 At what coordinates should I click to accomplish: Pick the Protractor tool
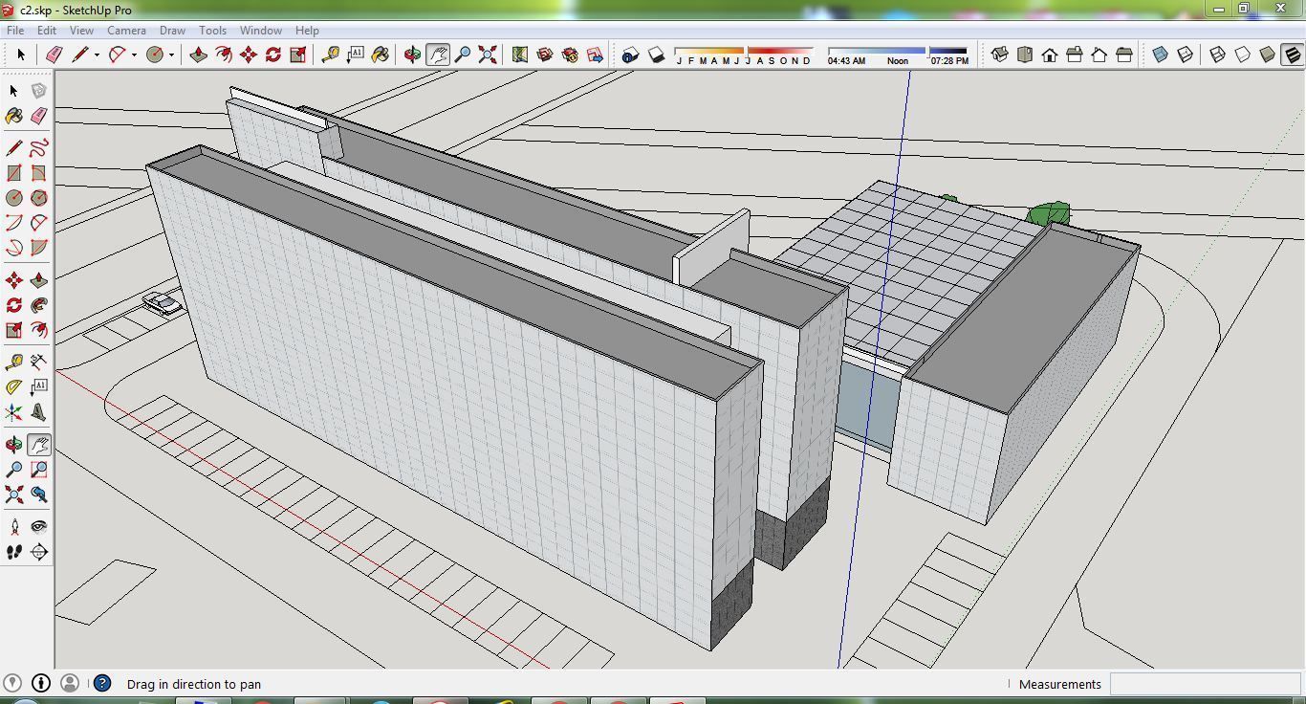(14, 387)
